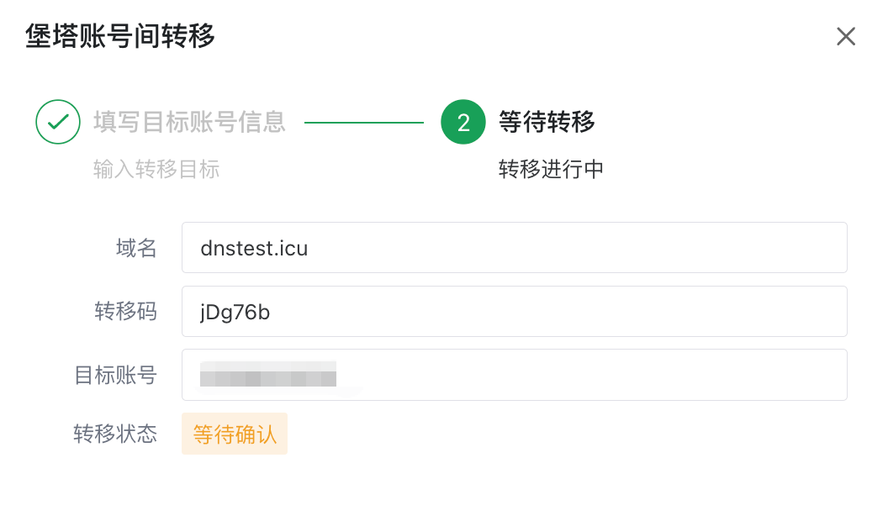Image resolution: width=888 pixels, height=521 pixels.
Task: Click the 转移进行中 subtitle text
Action: (550, 169)
